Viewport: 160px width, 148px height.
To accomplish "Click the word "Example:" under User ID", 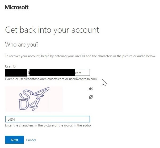I will pyautogui.click(x=11, y=79).
